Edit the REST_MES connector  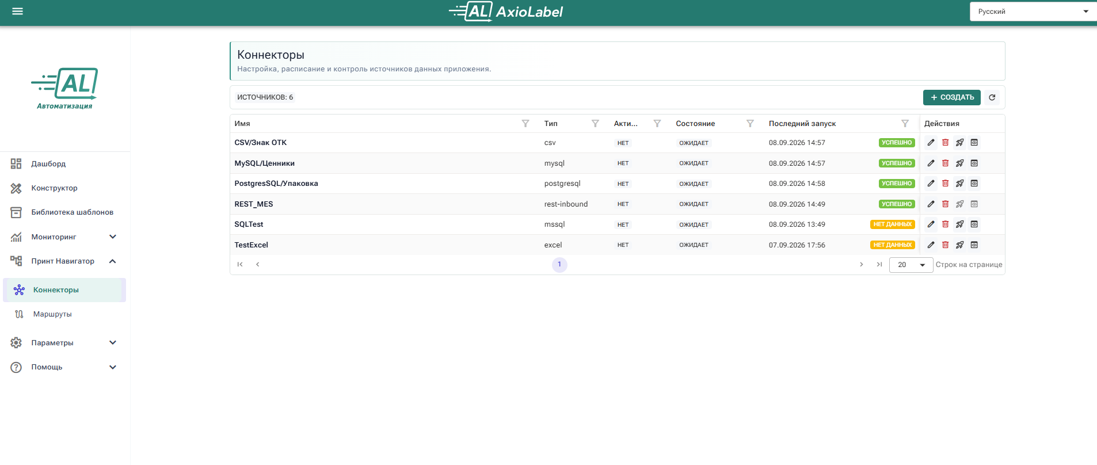click(931, 204)
